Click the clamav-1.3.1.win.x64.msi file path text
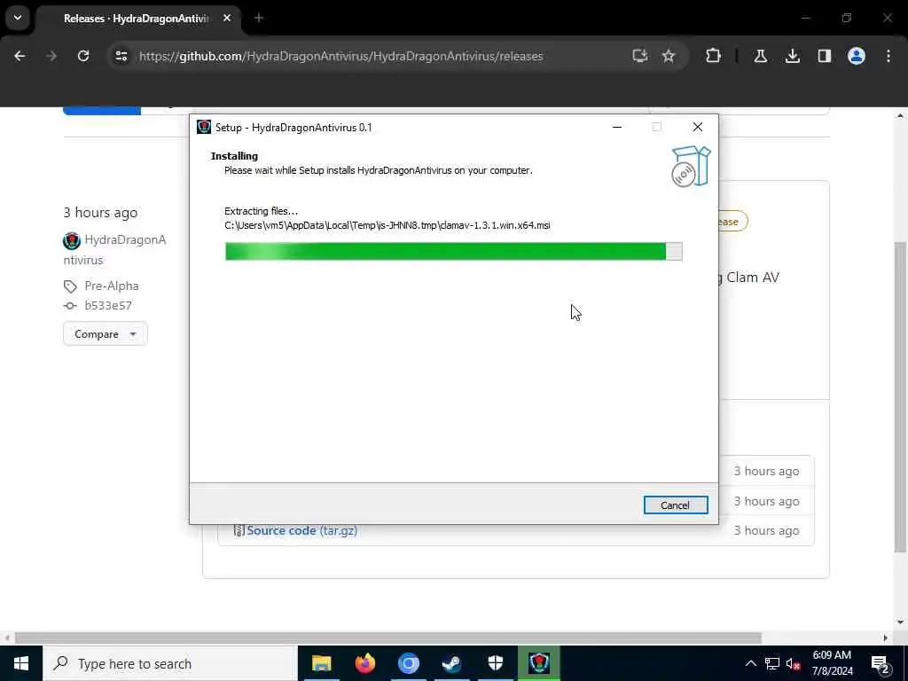908x681 pixels. [387, 225]
